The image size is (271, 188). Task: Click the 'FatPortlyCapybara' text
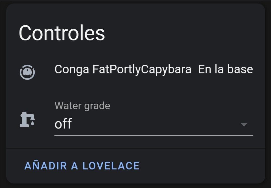[142, 70]
